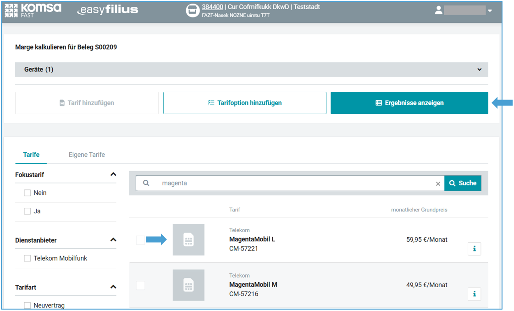Click the easyfilius logo
514x311 pixels.
[x=107, y=10]
